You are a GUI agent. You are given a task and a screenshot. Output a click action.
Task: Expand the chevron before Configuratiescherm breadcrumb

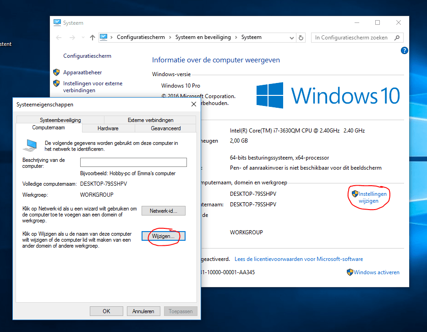click(x=112, y=37)
